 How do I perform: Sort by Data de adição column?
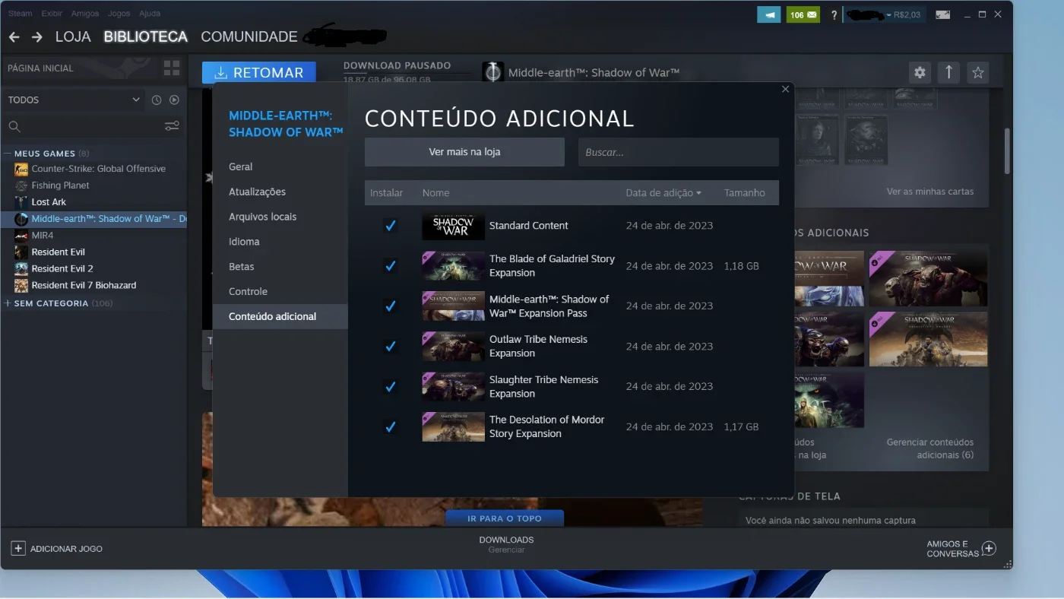663,193
